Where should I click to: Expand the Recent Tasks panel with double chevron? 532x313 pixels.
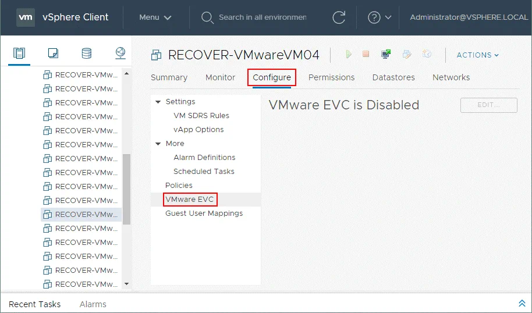(x=522, y=304)
